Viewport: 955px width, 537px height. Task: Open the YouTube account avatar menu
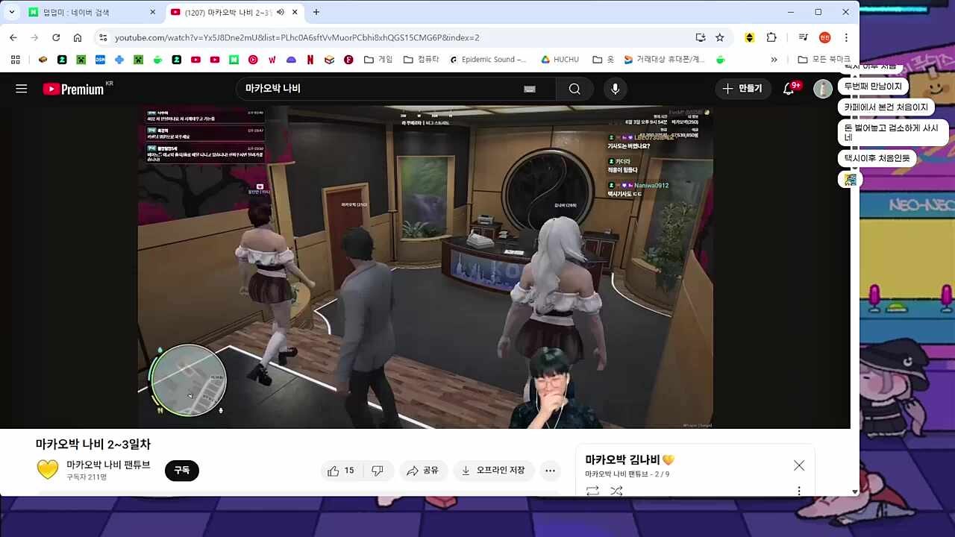coord(823,89)
